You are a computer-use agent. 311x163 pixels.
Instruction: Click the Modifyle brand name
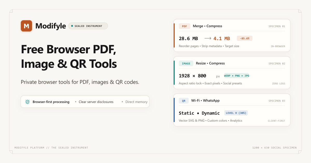pos(51,26)
